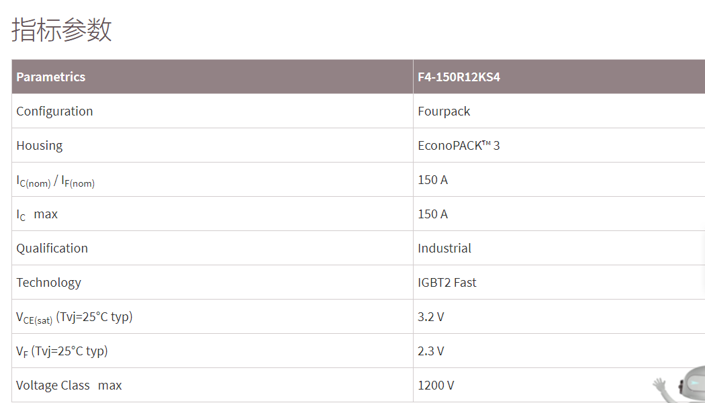The width and height of the screenshot is (705, 403).
Task: Click the IC max parameter label
Action: click(37, 214)
